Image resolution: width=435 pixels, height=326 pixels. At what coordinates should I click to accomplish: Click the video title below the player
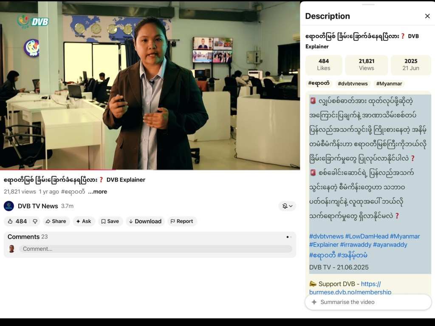[74, 180]
